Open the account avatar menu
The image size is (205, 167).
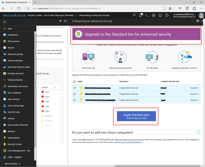(x=201, y=15)
